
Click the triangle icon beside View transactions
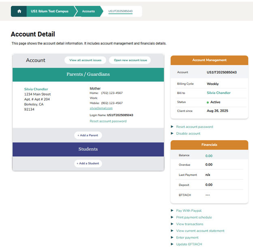point(172,224)
